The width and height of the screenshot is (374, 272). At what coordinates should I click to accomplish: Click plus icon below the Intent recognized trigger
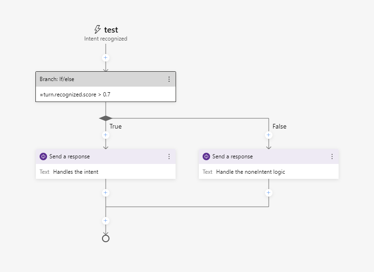106,57
